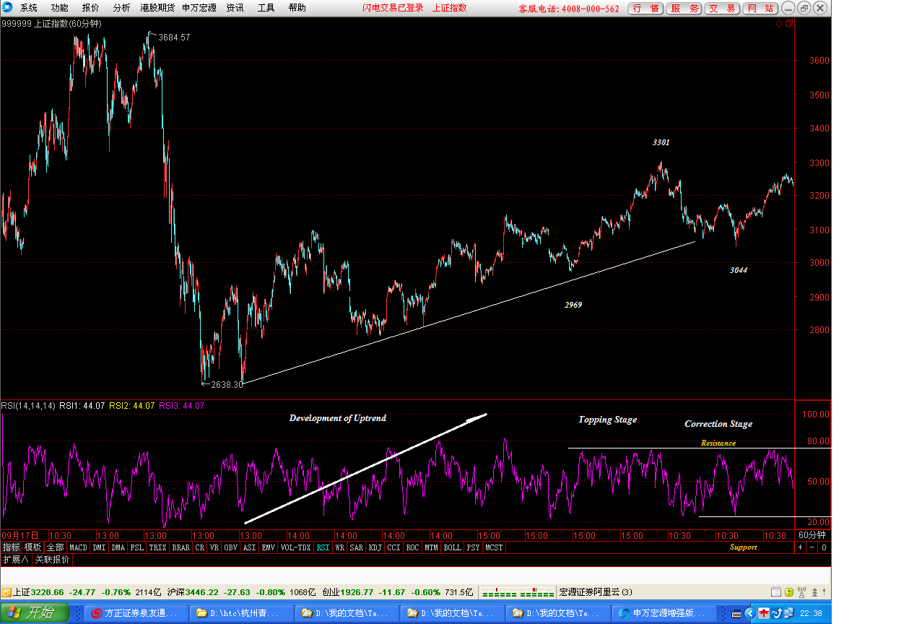This screenshot has width=909, height=624.
Task: Switch indicator to PSY
Action: 473,547
